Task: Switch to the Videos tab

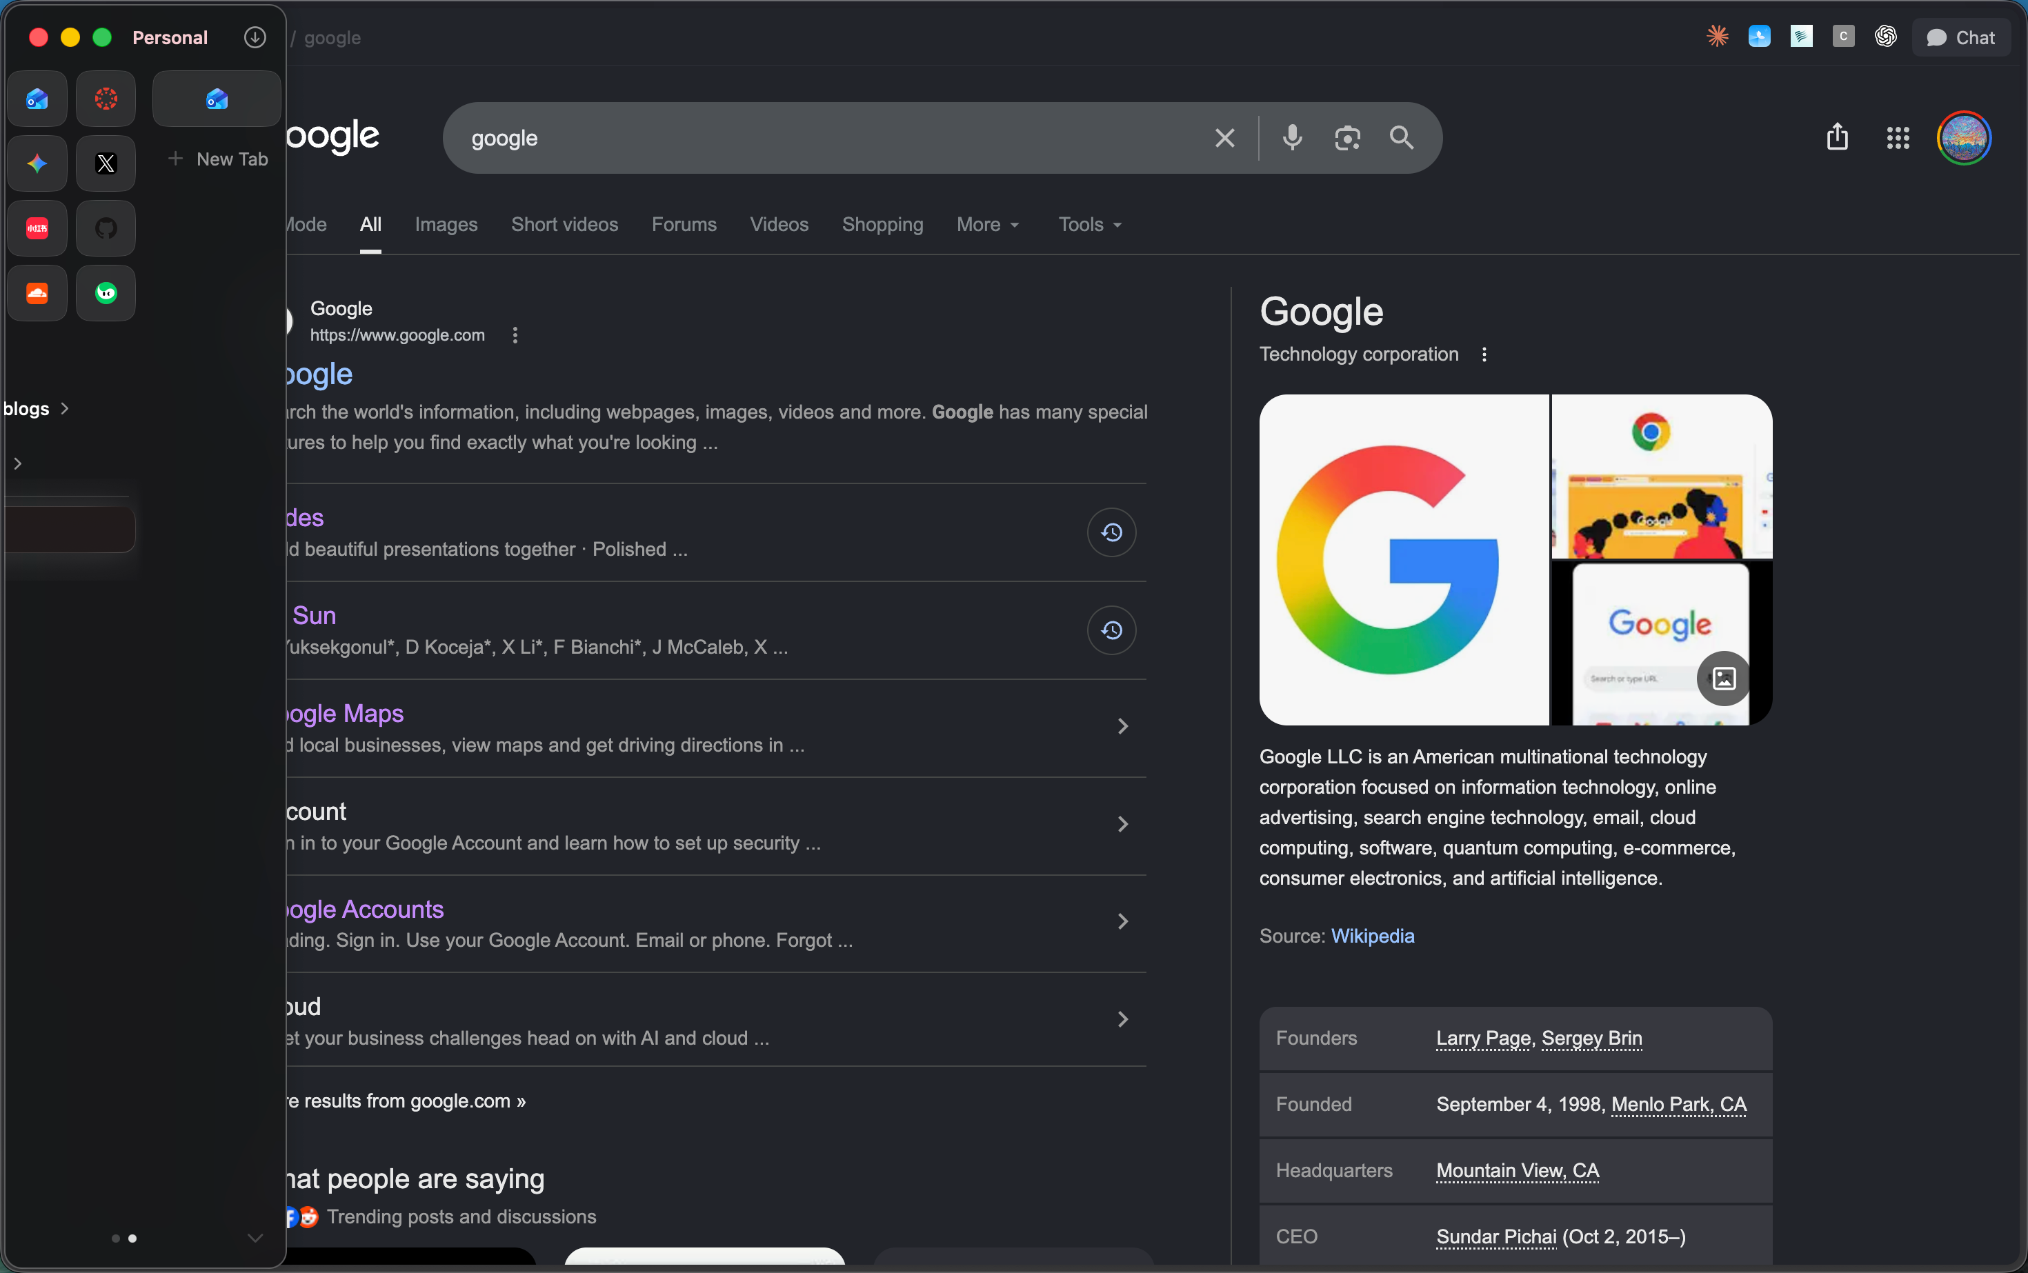Action: point(779,225)
